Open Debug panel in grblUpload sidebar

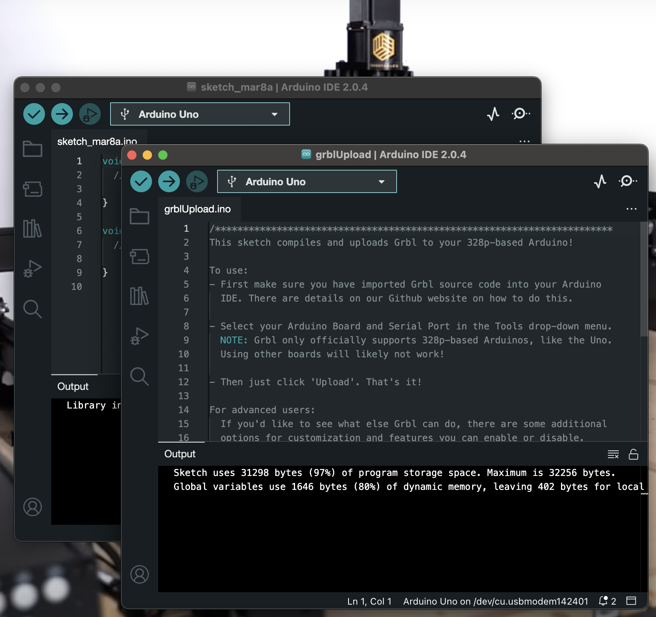(x=140, y=336)
